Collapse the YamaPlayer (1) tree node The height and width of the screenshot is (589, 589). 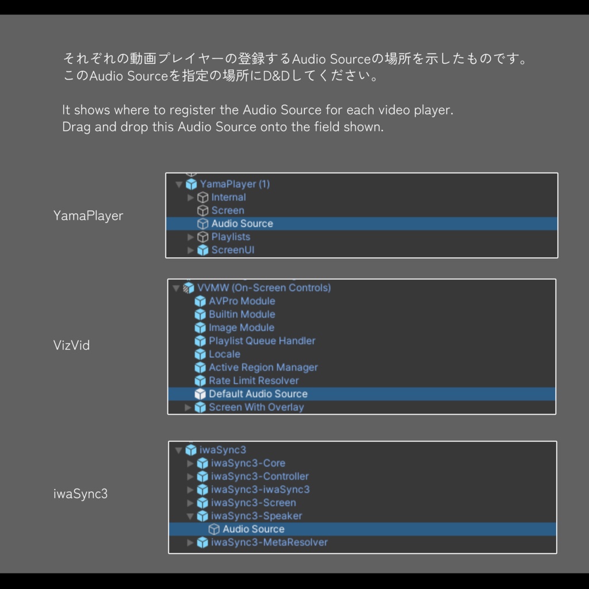179,185
